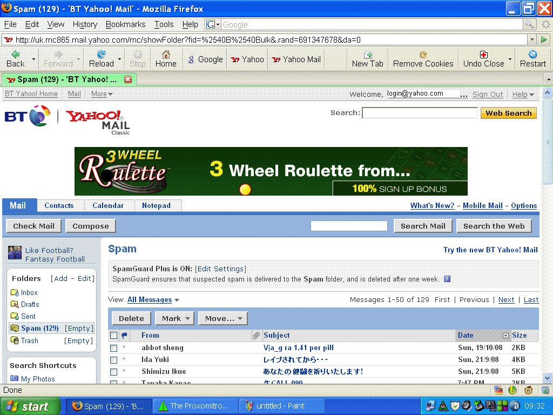Toggle the select-all messages checkbox in header

(x=113, y=336)
